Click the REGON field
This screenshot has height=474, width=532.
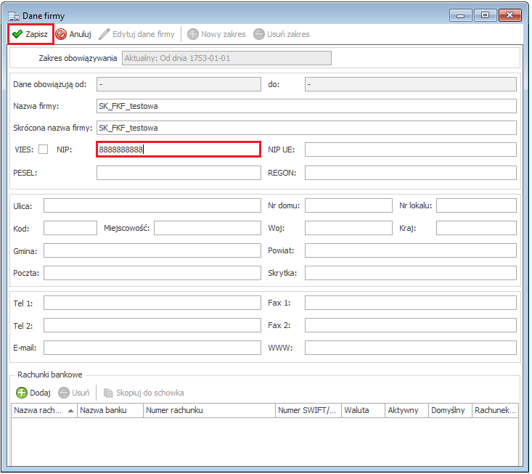(411, 173)
